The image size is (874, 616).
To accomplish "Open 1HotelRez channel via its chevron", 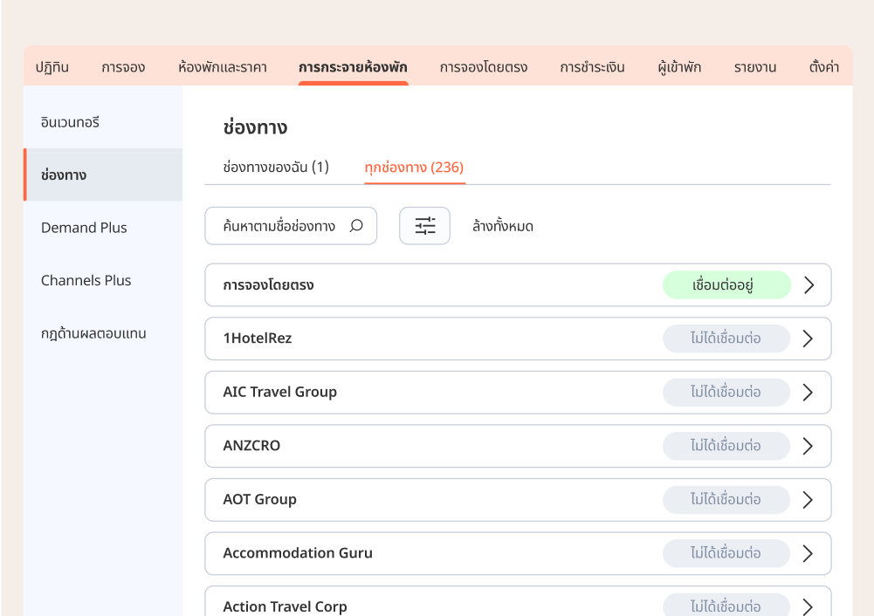I will 808,339.
